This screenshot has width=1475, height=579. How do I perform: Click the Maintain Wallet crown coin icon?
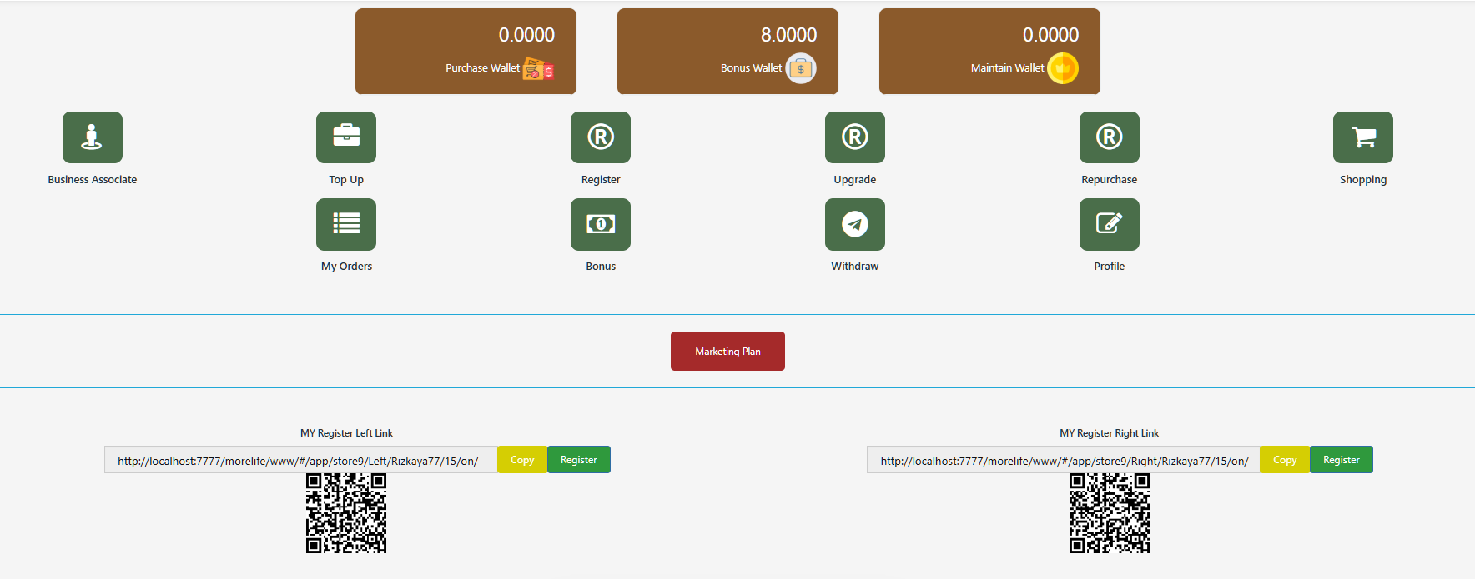click(x=1063, y=68)
